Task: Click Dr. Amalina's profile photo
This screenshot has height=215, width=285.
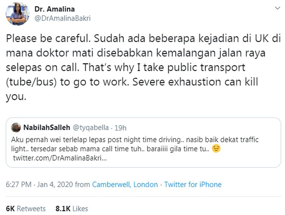Action: tap(17, 14)
